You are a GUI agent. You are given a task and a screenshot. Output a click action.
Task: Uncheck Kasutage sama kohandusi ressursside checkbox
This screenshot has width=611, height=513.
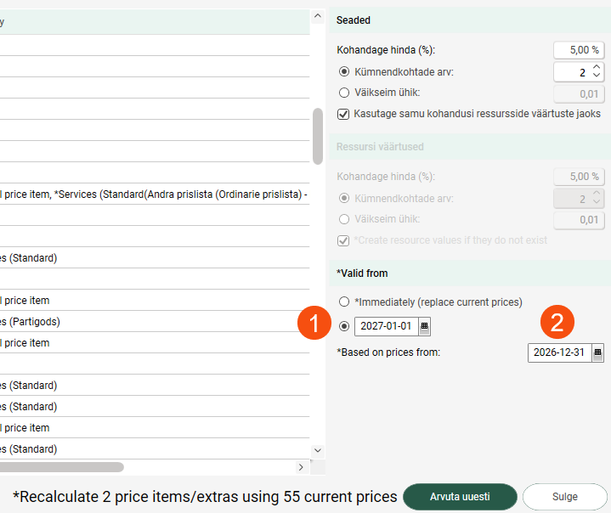pos(344,114)
